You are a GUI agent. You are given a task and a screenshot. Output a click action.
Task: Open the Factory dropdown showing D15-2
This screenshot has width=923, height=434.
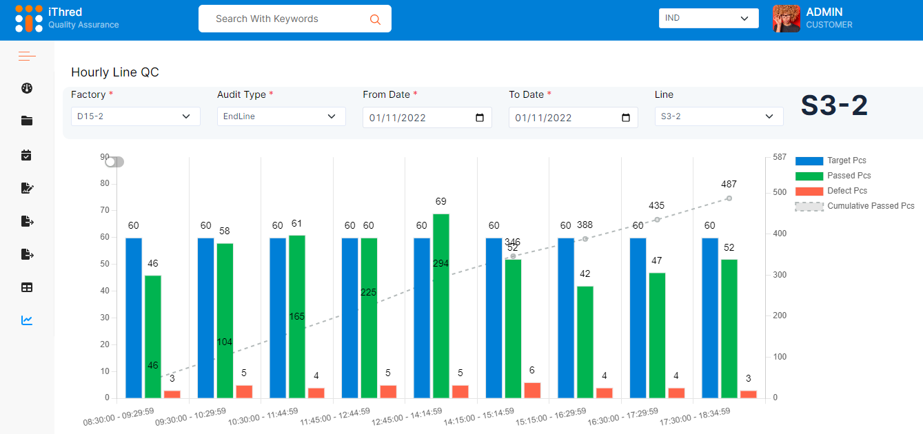[x=135, y=116]
